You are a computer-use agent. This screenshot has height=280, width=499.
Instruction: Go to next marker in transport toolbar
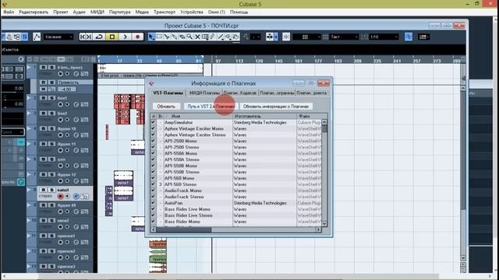point(89,37)
